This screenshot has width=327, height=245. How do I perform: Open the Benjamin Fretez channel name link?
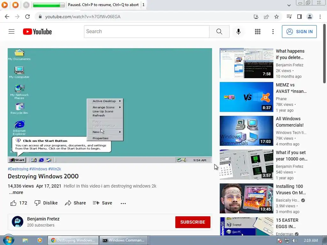tap(43, 219)
